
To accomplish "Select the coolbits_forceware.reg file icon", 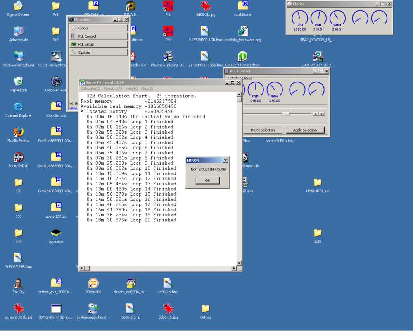I will (243, 31).
